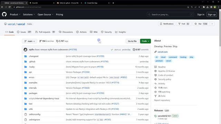Viewport: 221px width, 124px height.
Task: Focus the Search or jump to field
Action: 170,14
